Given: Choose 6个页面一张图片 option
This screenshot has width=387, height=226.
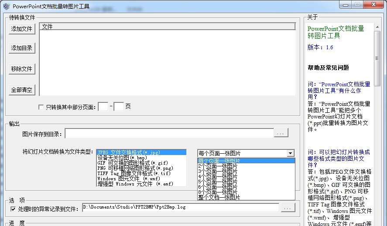Looking at the screenshot, I should point(246,187).
